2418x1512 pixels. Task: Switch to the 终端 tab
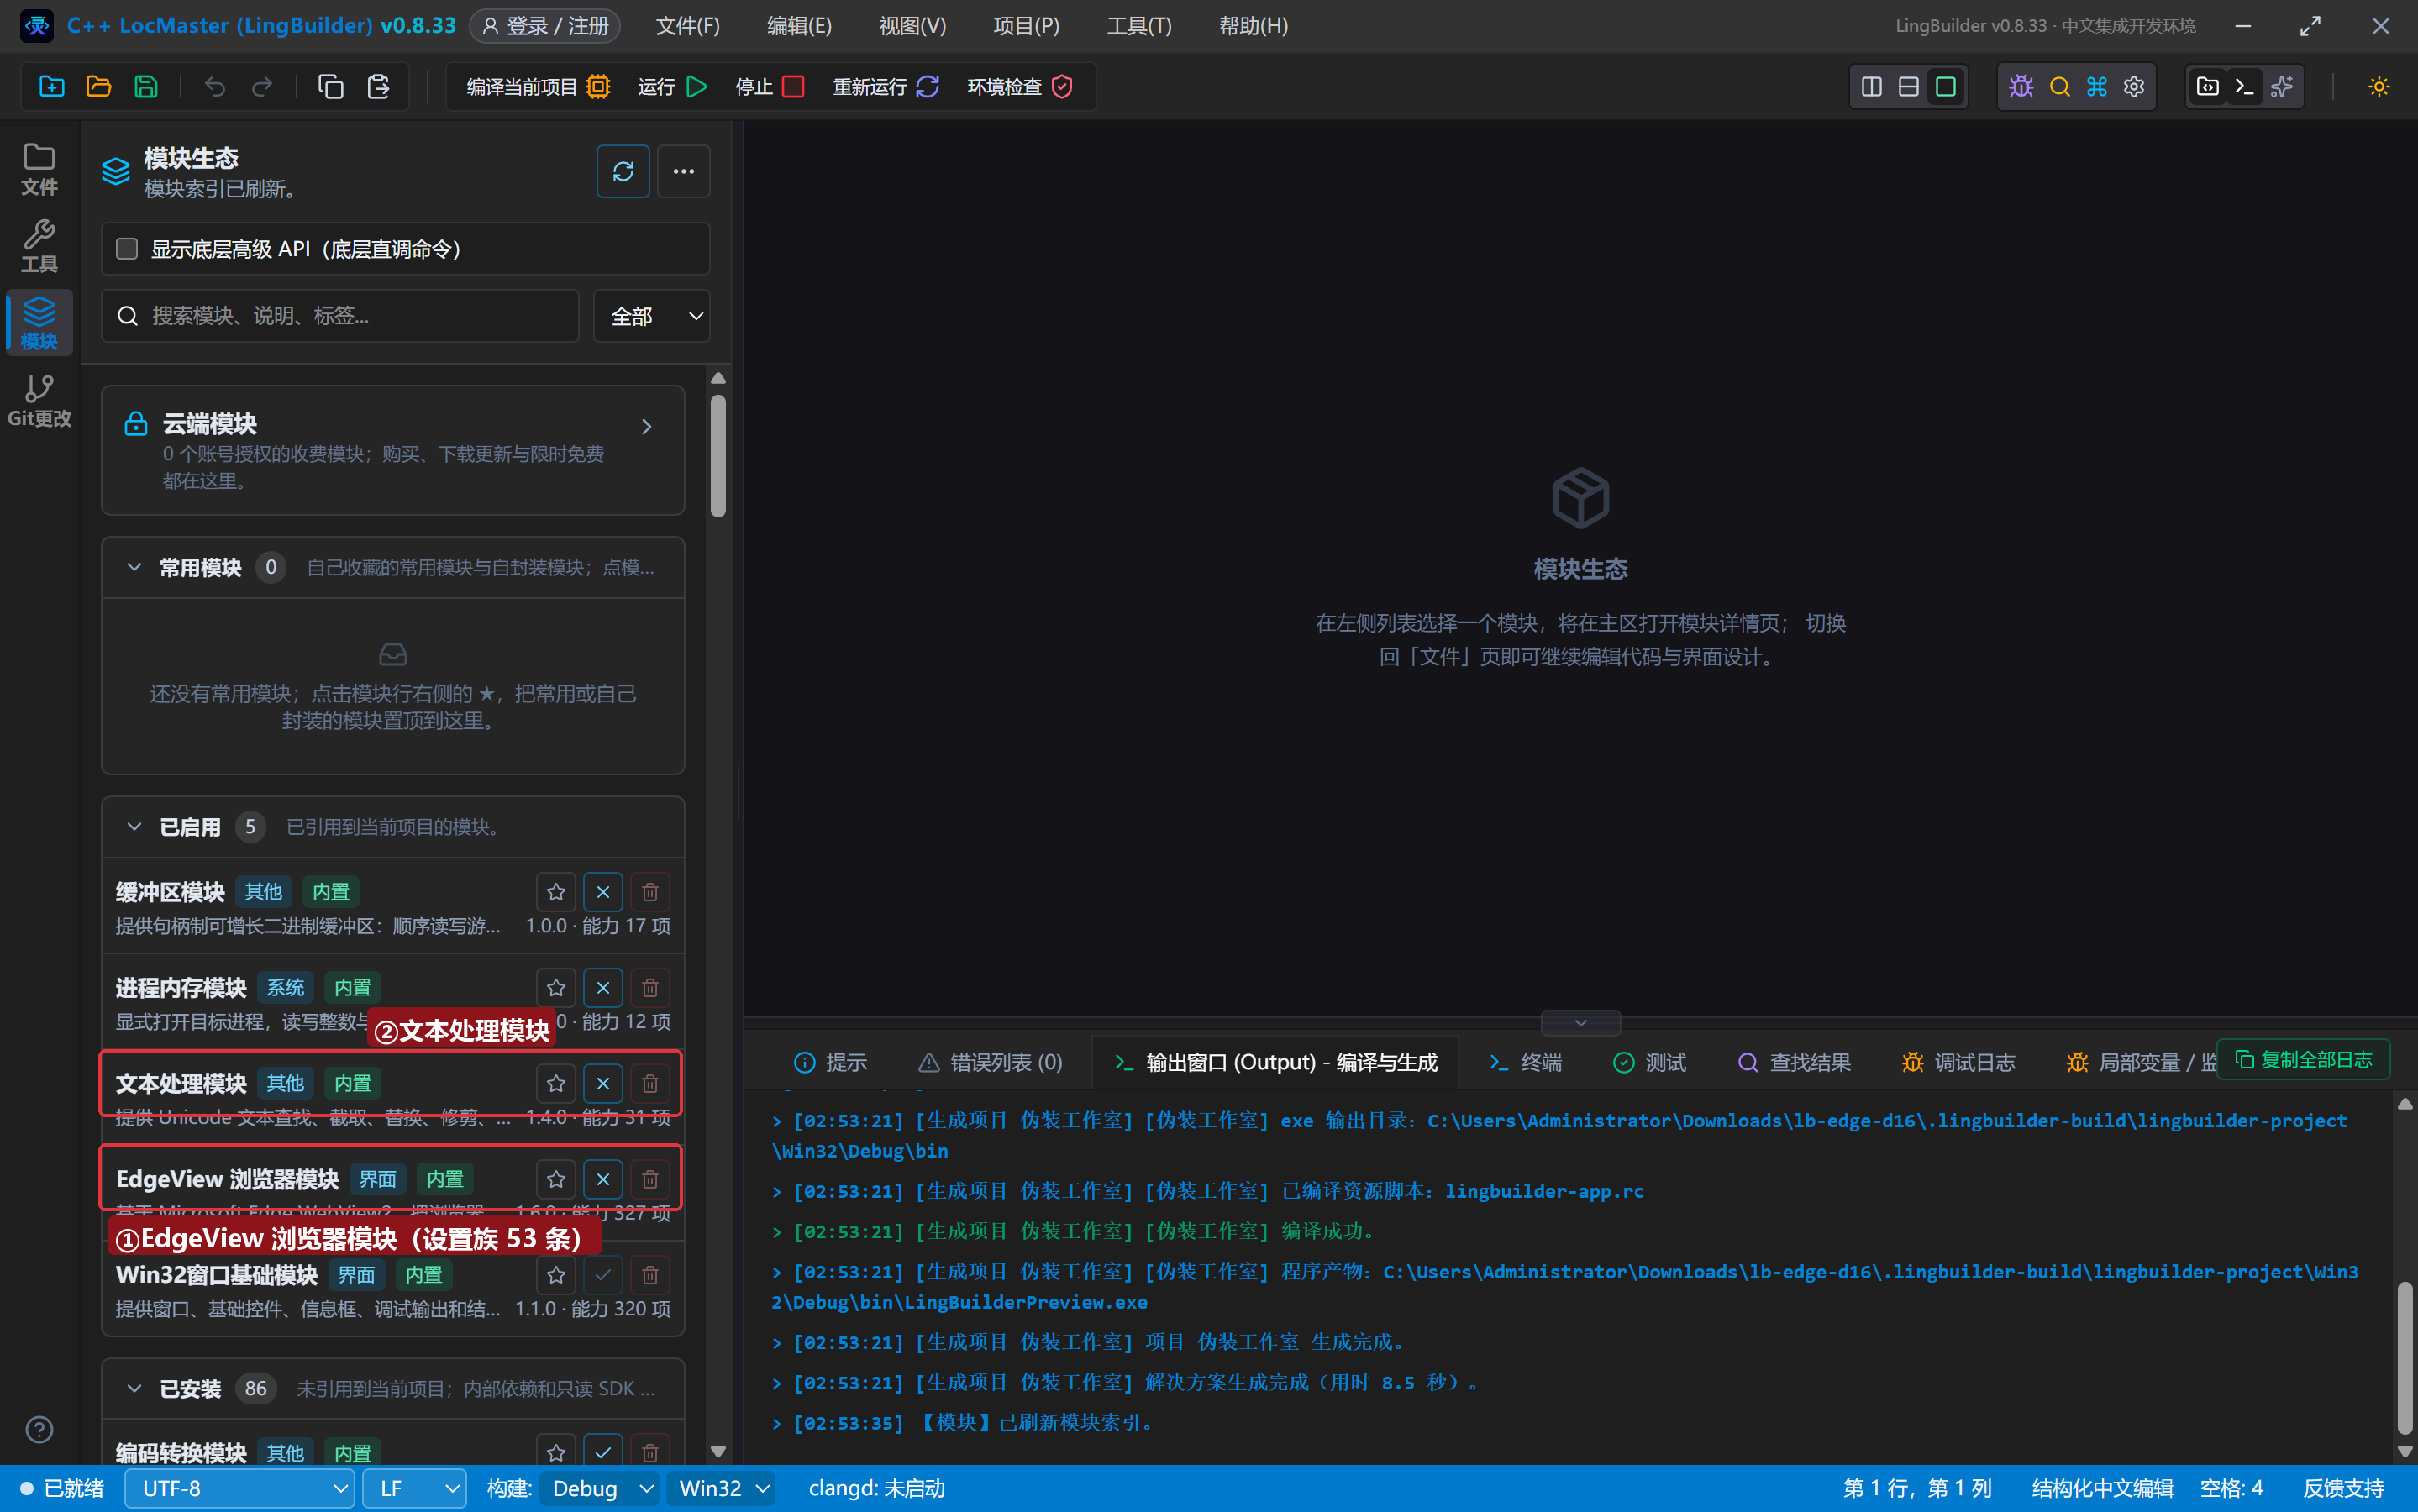(1526, 1062)
